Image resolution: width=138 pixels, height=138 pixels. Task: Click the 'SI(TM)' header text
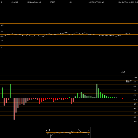52,2
